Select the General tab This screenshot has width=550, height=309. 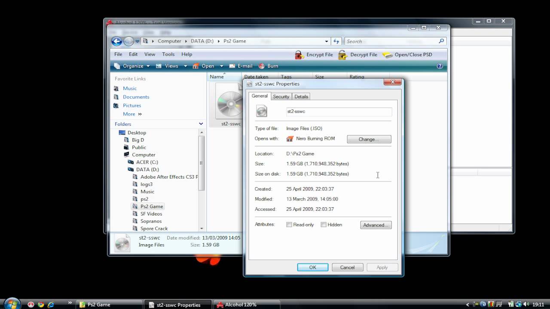click(x=260, y=96)
